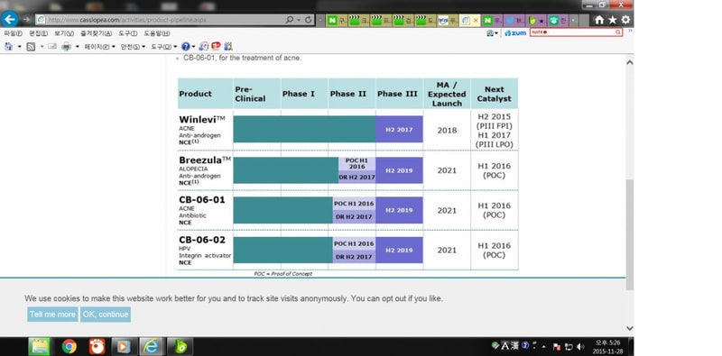Image resolution: width=722 pixels, height=356 pixels.
Task: Switch to the green b logo tab
Action: [x=536, y=20]
